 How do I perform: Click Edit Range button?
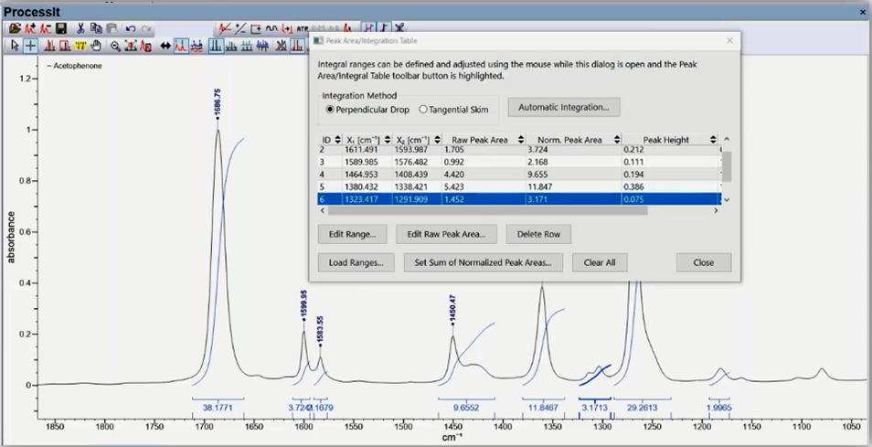click(352, 234)
